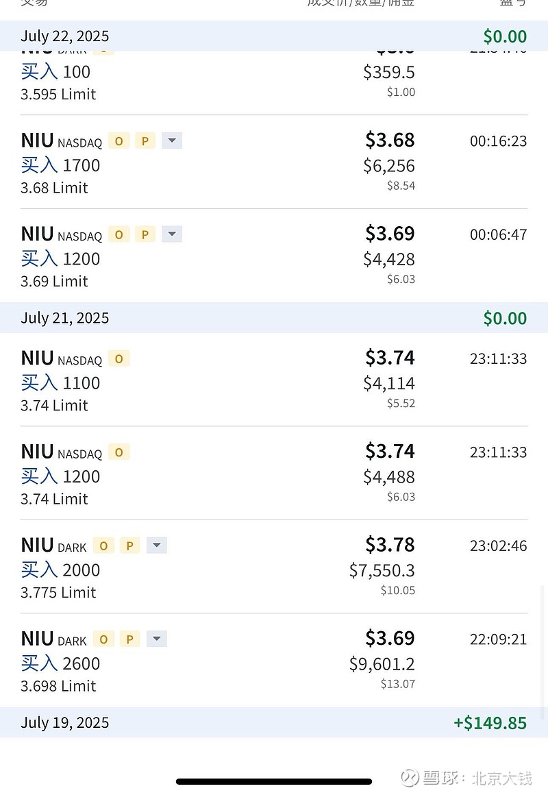548x795 pixels.
Task: Open the dropdown arrow on the 2600-share order
Action: (157, 639)
